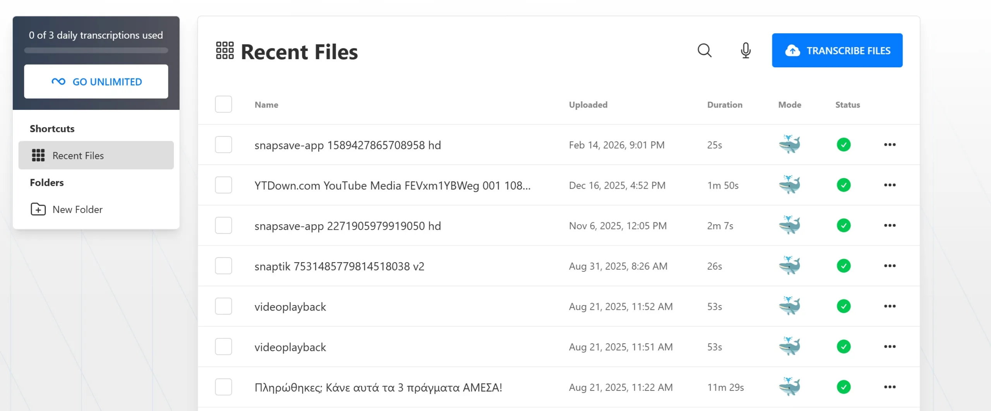
Task: Select Recent Files in Shortcuts sidebar
Action: (x=96, y=155)
